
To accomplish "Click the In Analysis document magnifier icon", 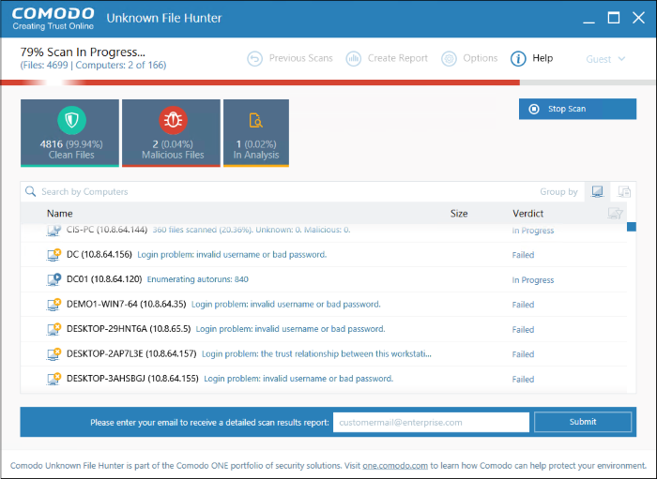I will (x=255, y=120).
